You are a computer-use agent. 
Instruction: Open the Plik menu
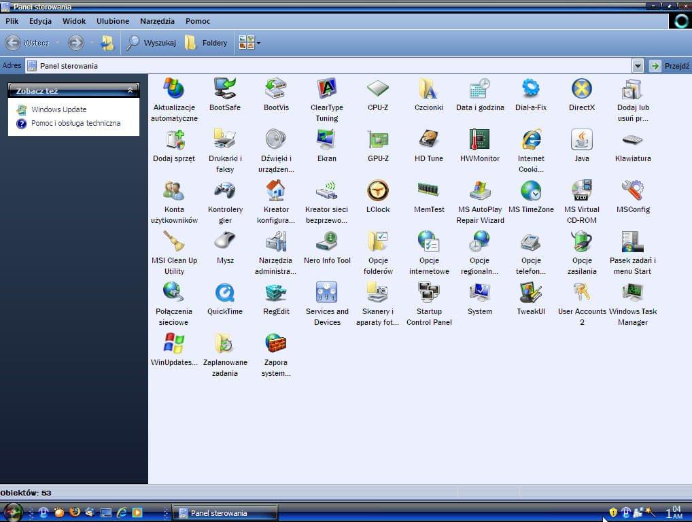(12, 21)
